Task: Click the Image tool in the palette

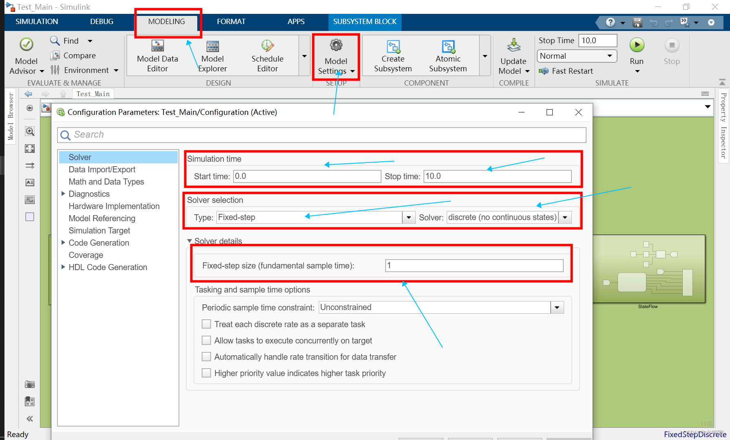Action: pyautogui.click(x=30, y=200)
